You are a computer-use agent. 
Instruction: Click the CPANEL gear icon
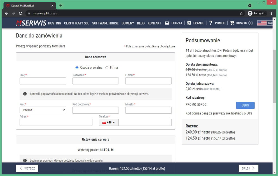coord(189,23)
